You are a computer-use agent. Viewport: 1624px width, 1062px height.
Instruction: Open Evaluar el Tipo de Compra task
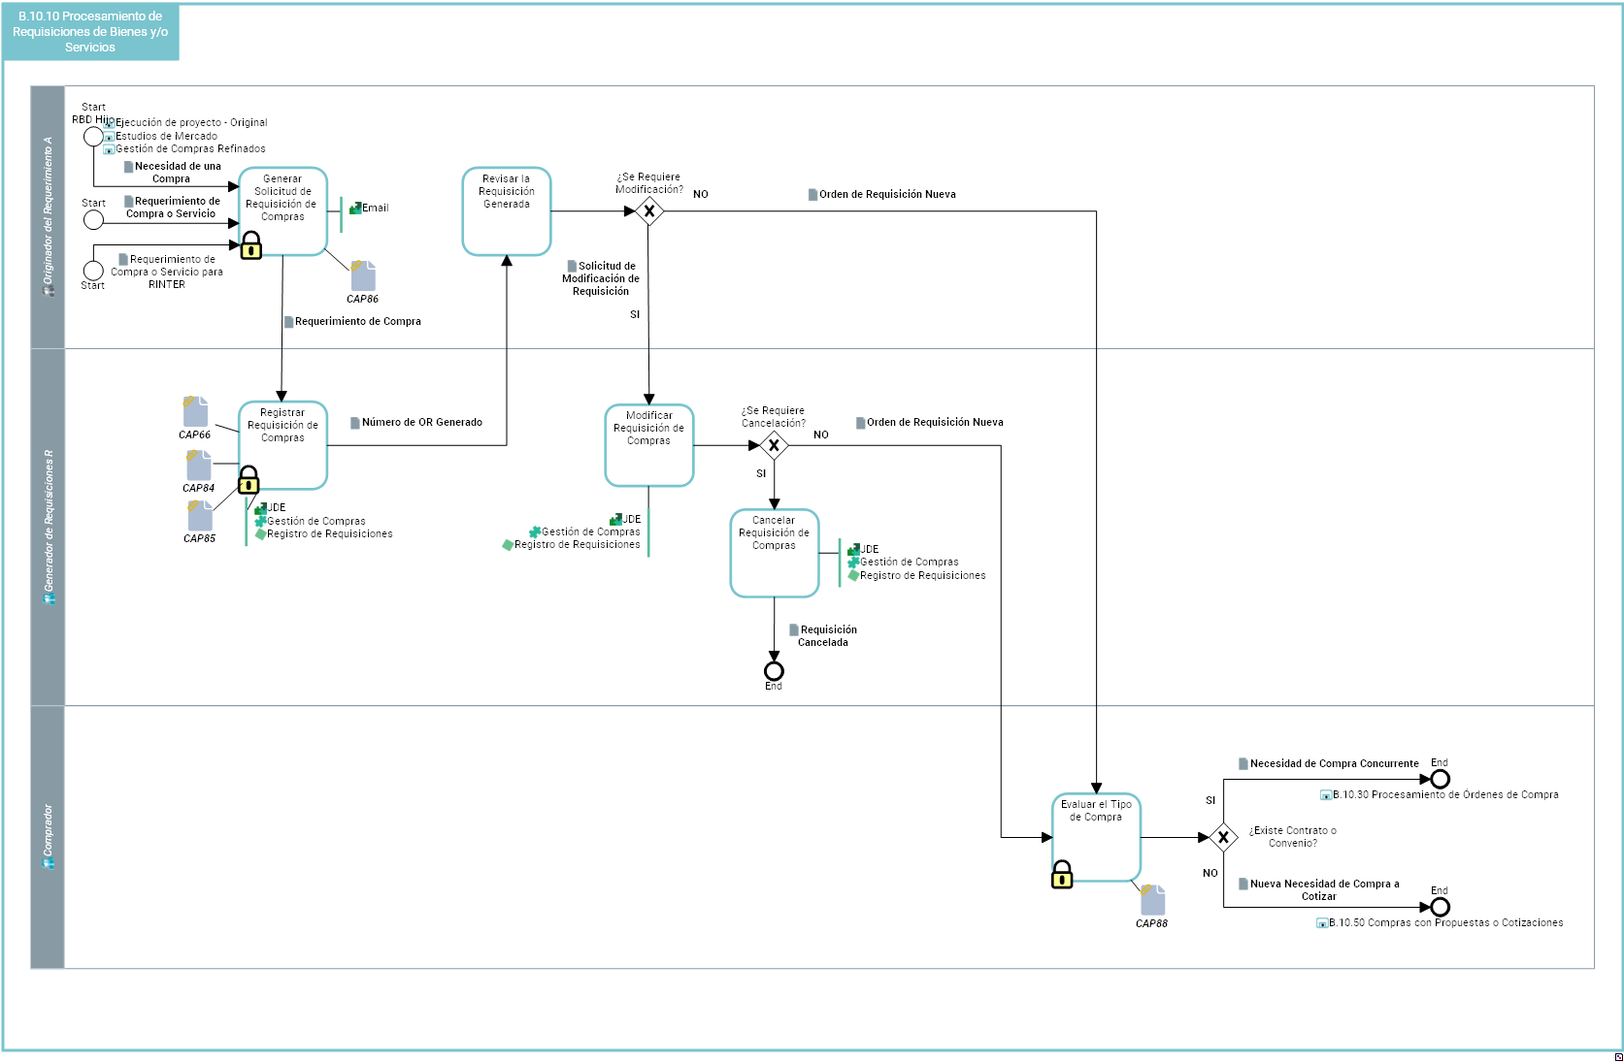[x=1097, y=837]
